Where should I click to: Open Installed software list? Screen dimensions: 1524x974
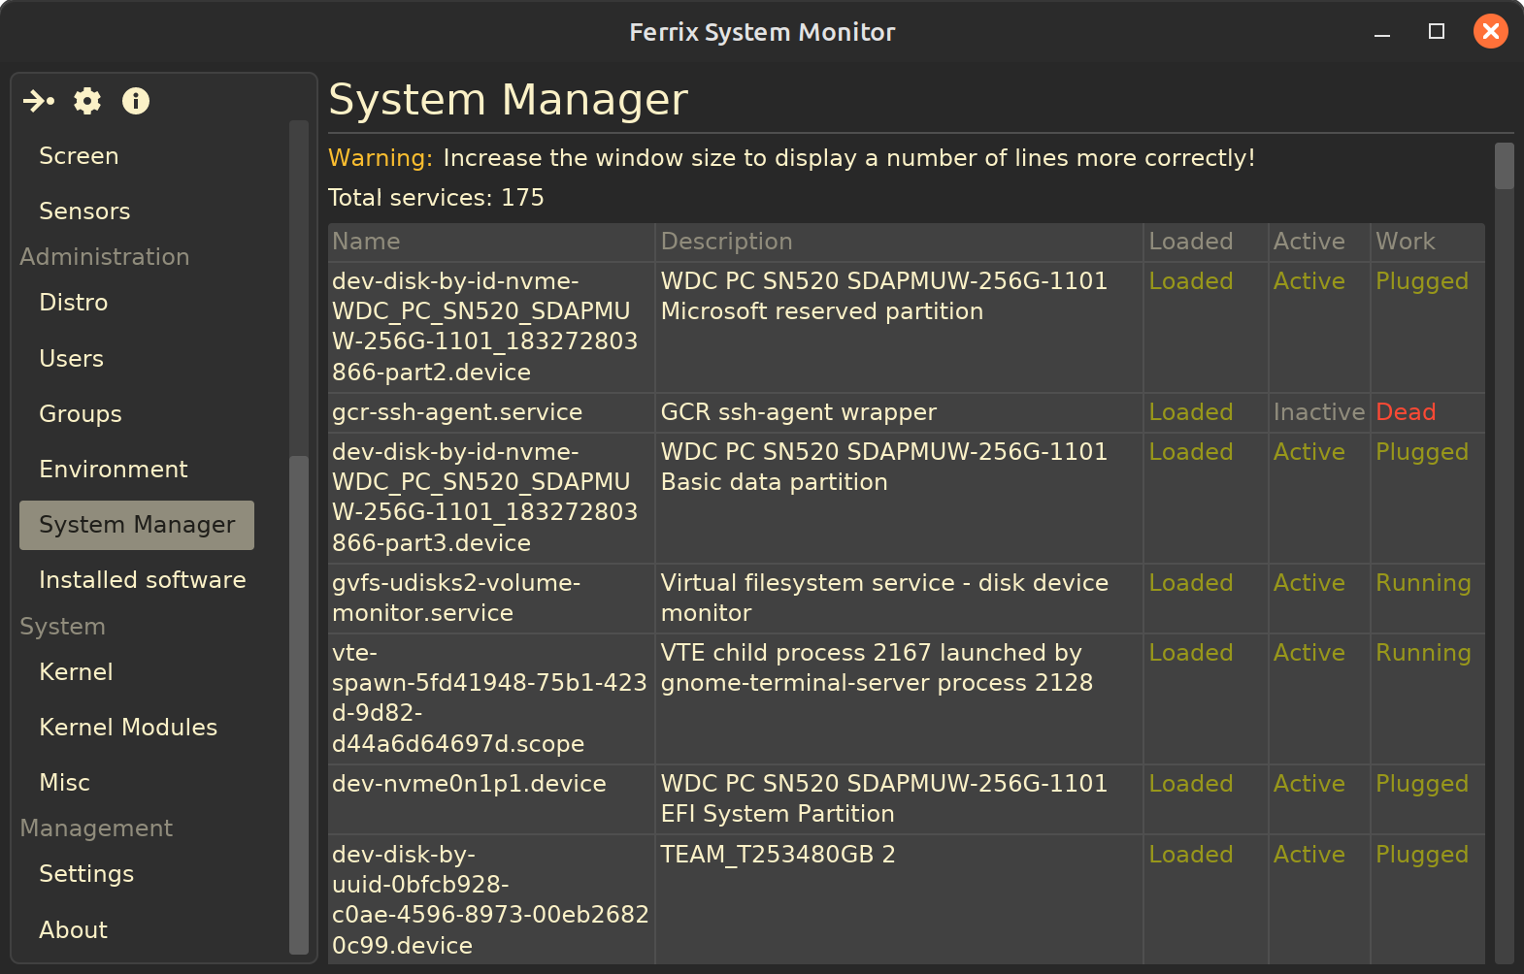tap(143, 580)
